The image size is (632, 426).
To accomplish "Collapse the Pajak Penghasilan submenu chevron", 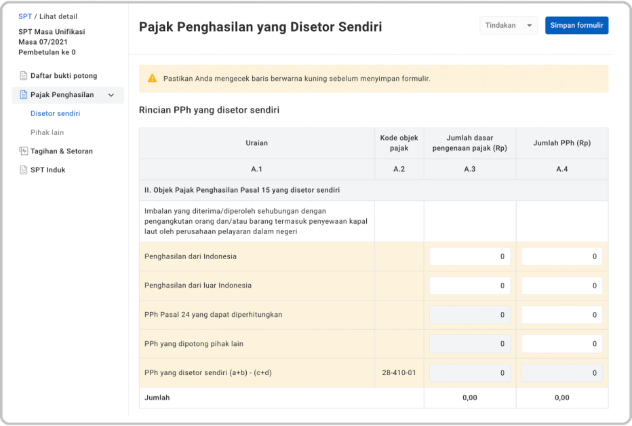I will [112, 95].
